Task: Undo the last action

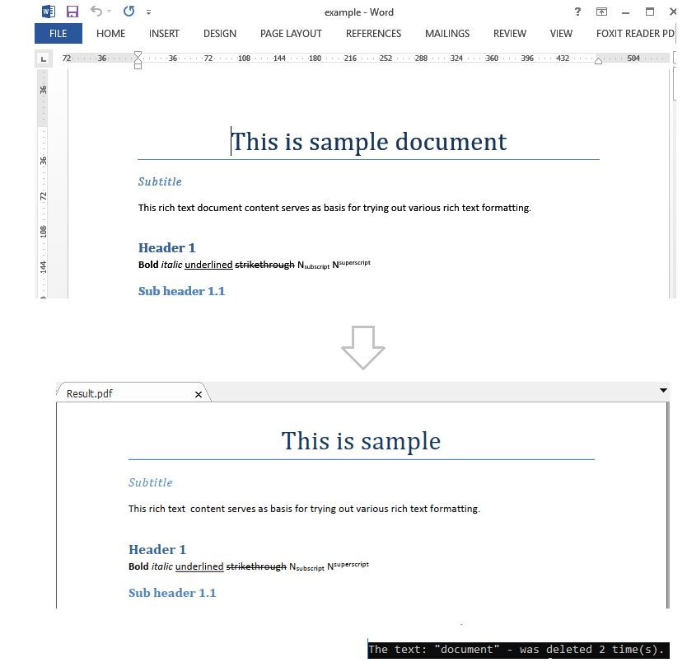Action: pyautogui.click(x=95, y=11)
